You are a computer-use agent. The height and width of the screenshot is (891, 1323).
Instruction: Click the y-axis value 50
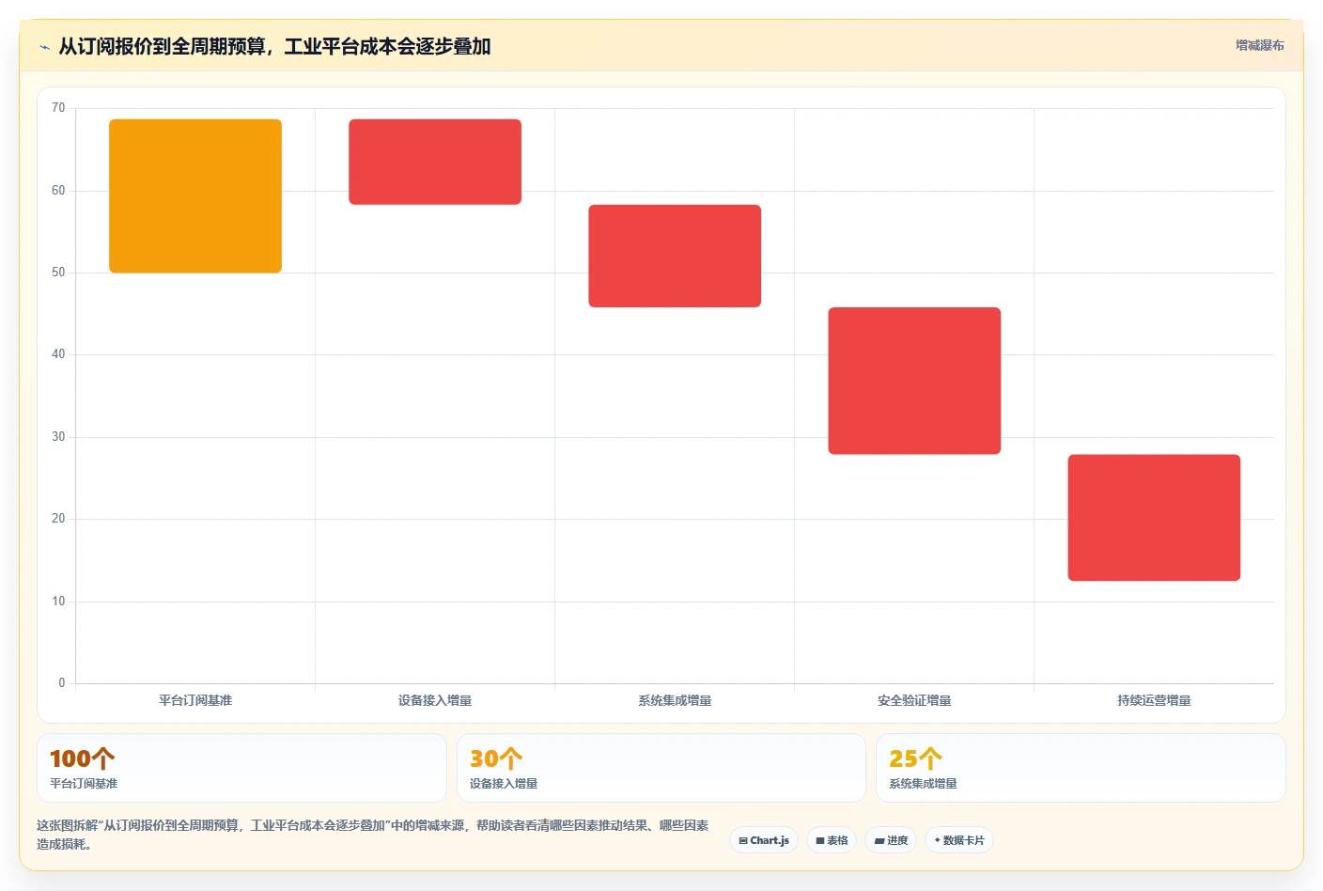coord(58,273)
